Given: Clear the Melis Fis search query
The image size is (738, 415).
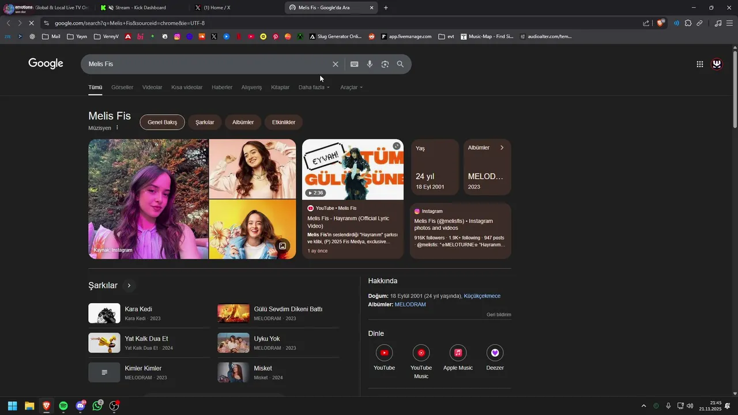Looking at the screenshot, I should 335,64.
